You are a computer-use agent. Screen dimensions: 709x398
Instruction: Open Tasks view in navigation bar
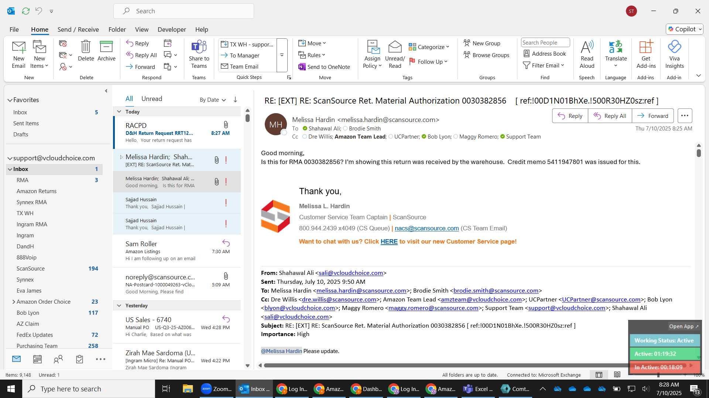[79, 359]
